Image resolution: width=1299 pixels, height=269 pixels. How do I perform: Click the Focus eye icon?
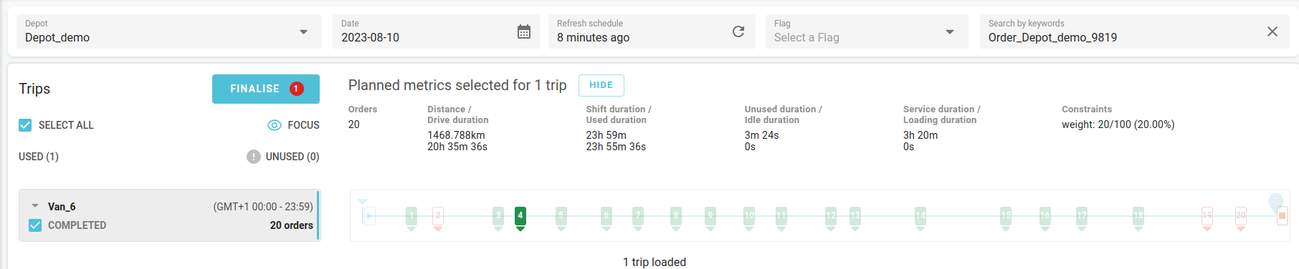(275, 125)
